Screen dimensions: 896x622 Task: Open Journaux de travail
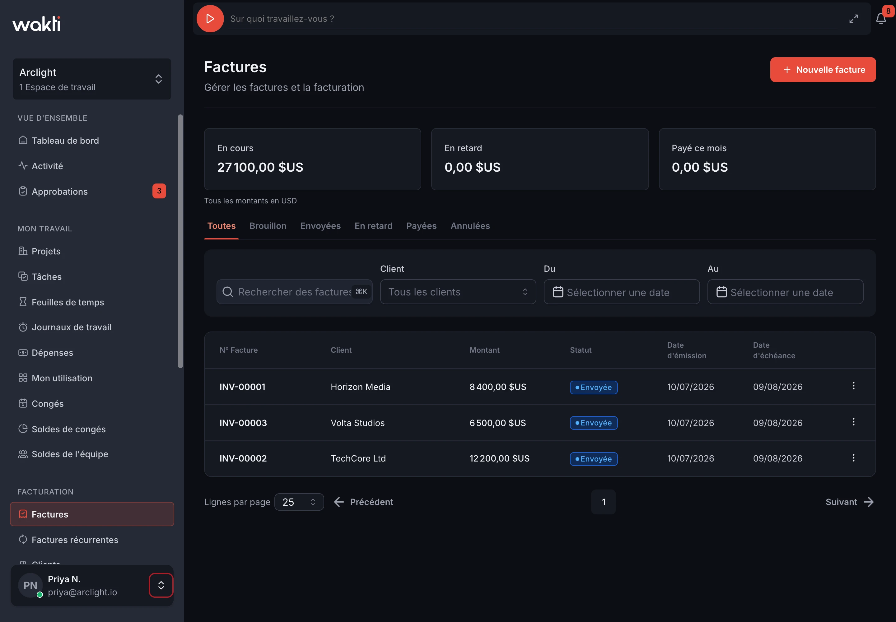coord(92,327)
